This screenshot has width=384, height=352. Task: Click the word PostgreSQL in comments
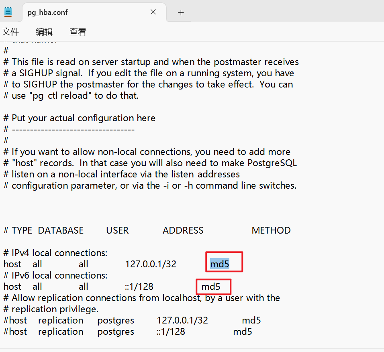pos(272,163)
